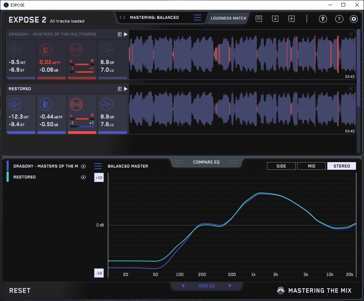The width and height of the screenshot is (364, 301).
Task: Add a track with plus icon
Action: [x=291, y=19]
